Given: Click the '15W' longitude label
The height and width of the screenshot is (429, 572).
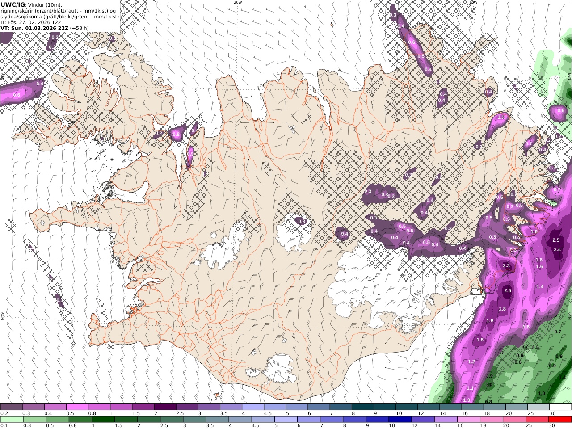Looking at the screenshot, I should click(473, 2).
